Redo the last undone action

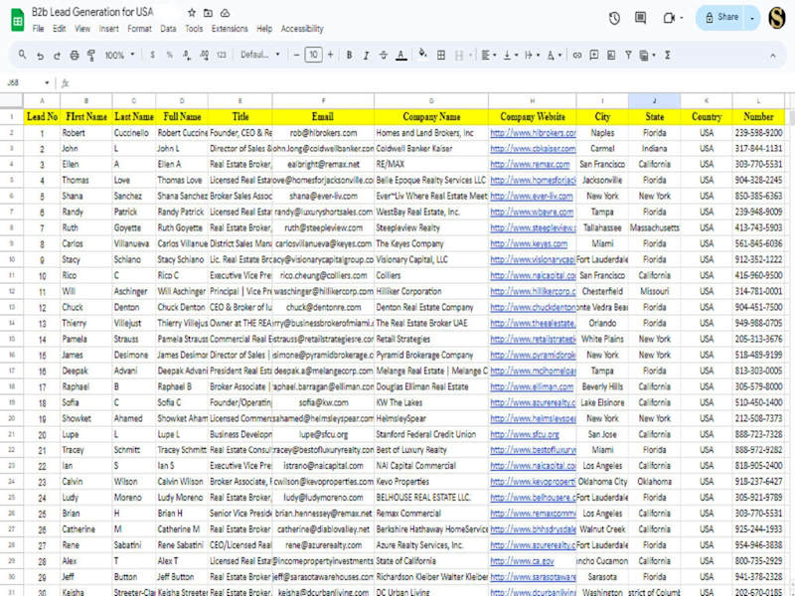[57, 56]
